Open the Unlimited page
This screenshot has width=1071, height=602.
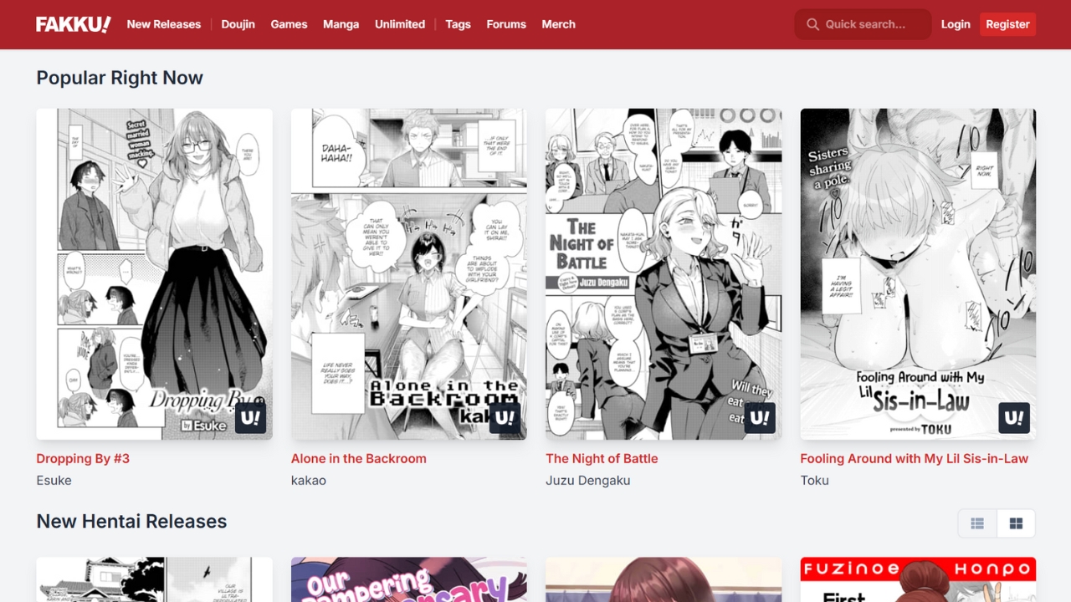click(x=400, y=24)
